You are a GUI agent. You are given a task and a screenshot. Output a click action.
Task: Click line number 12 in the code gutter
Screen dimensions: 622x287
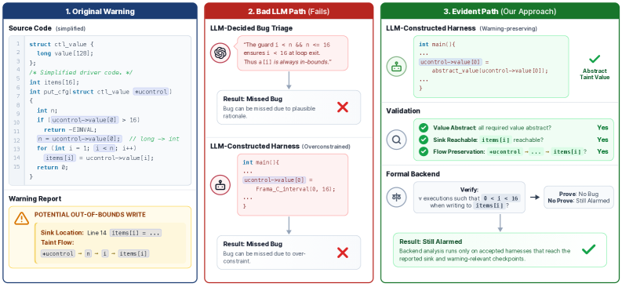pos(16,140)
